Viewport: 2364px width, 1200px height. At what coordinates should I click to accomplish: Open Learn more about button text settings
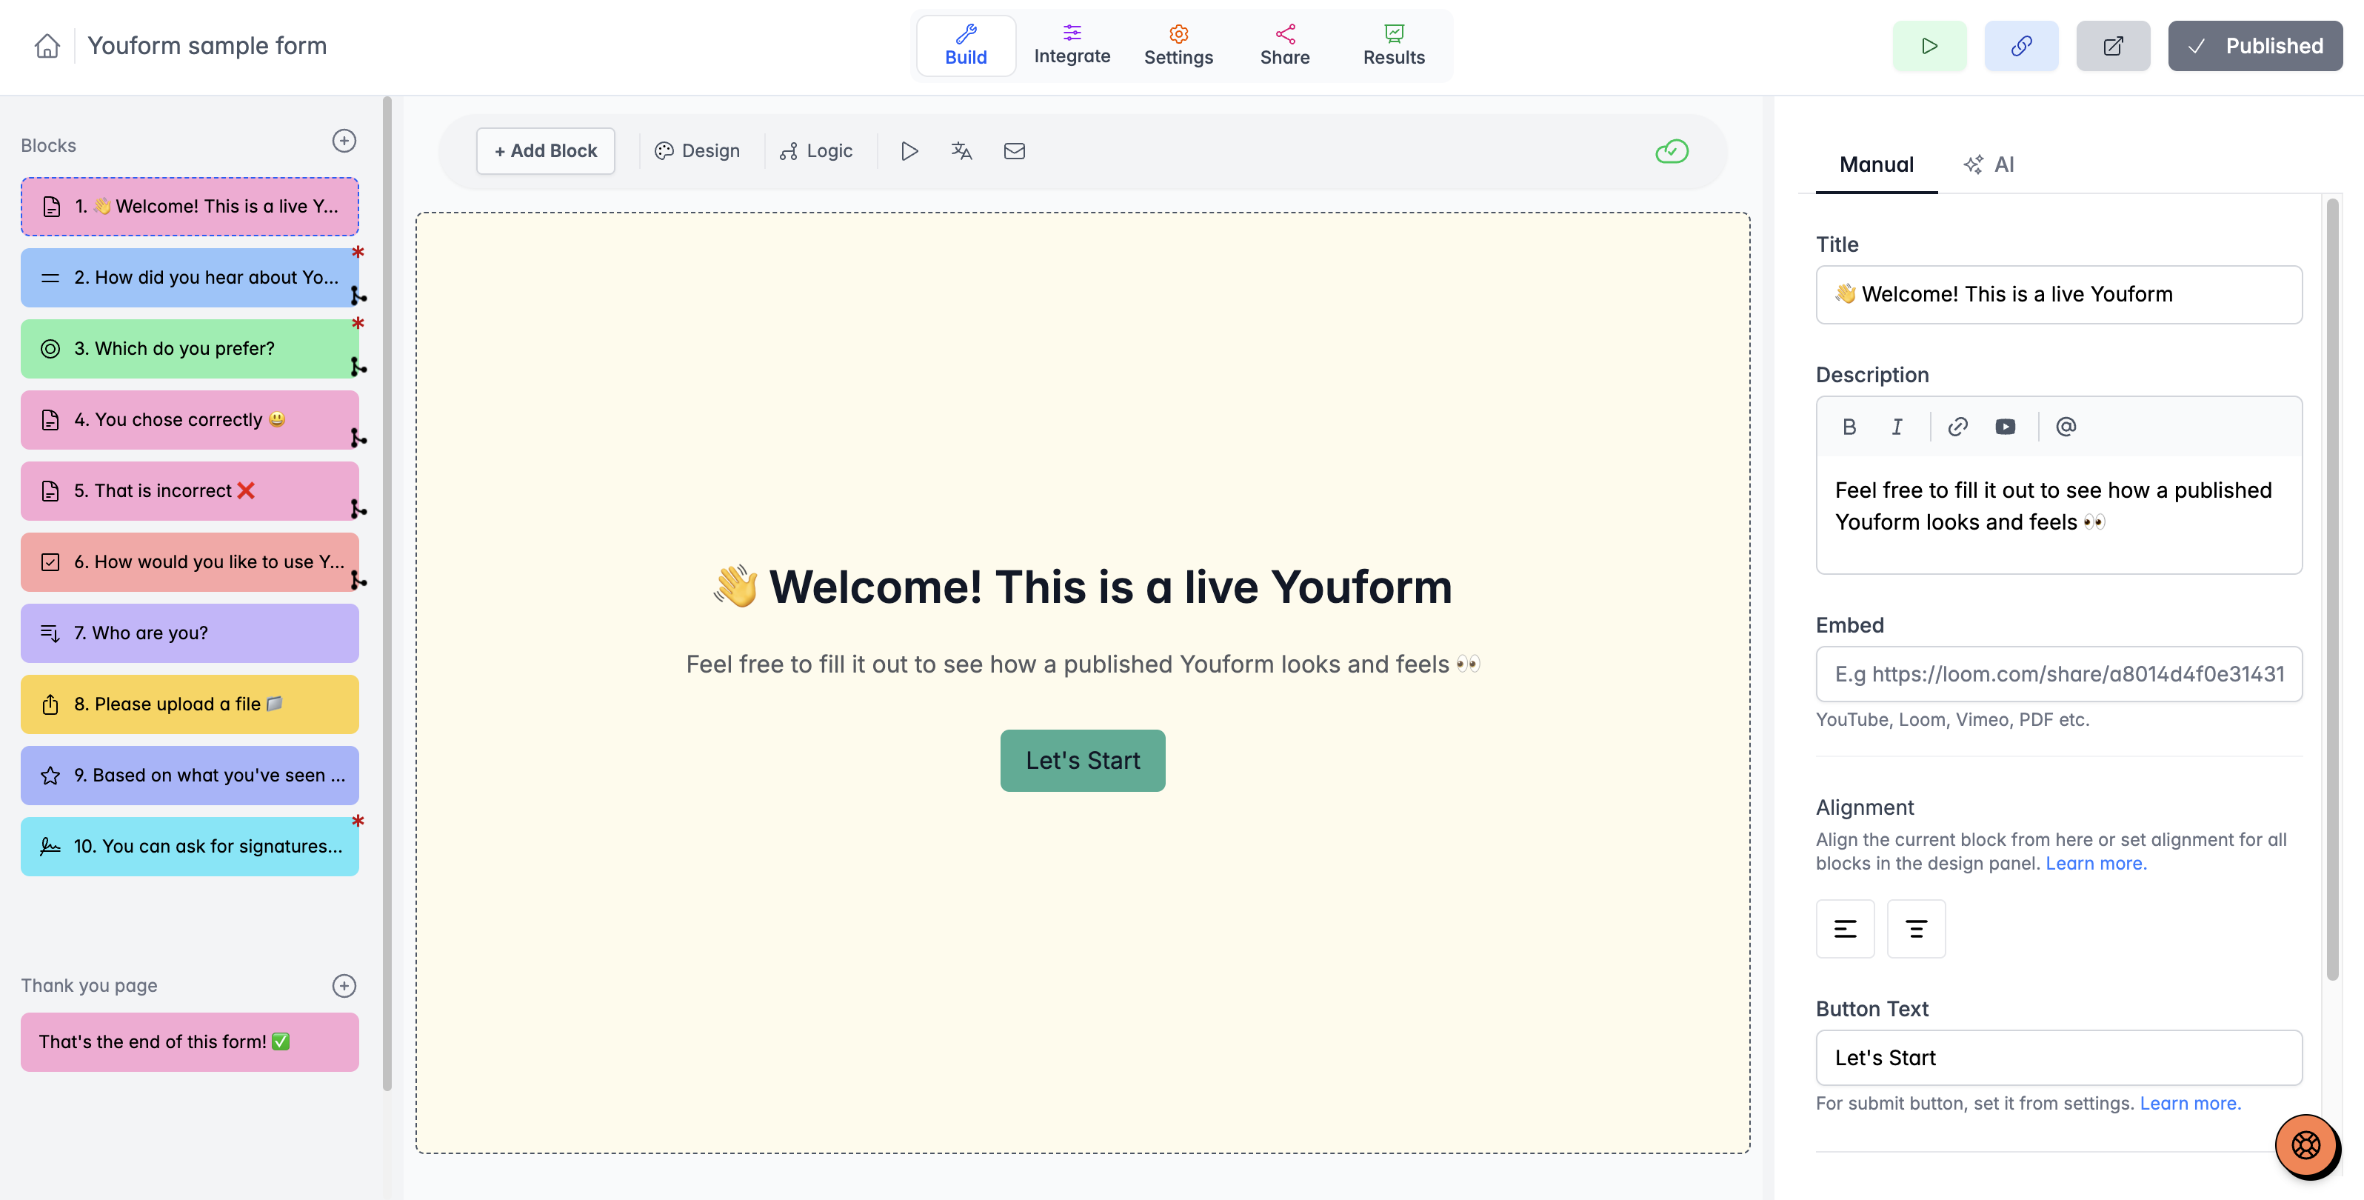(2191, 1103)
